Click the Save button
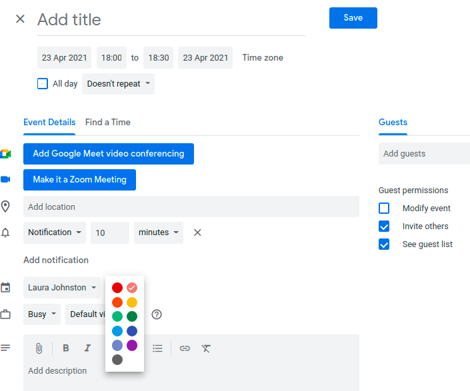 (353, 18)
